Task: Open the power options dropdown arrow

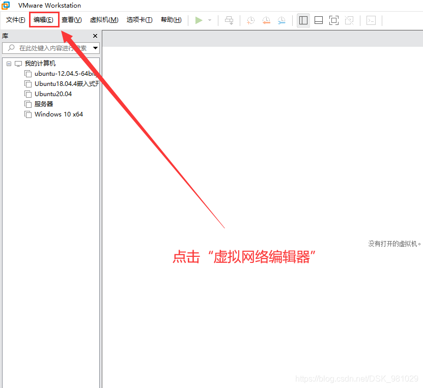Action: (210, 20)
